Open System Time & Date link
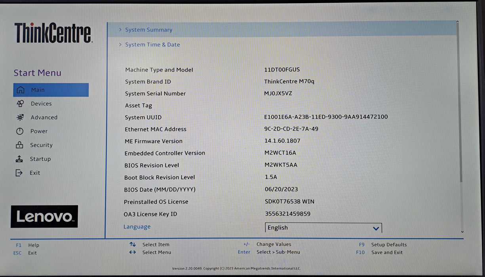This screenshot has height=277, width=485. pyautogui.click(x=152, y=45)
